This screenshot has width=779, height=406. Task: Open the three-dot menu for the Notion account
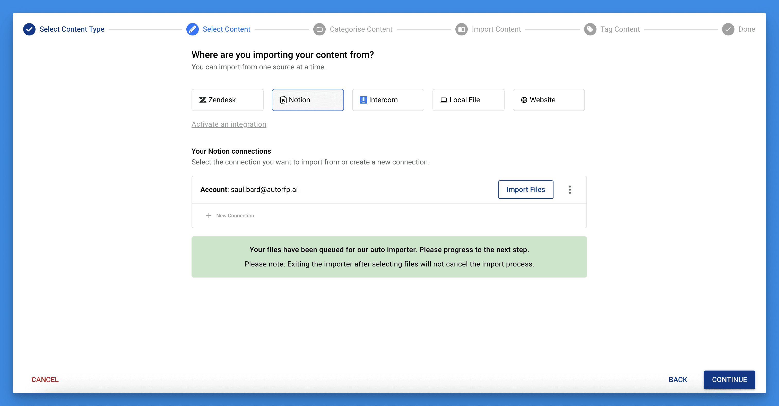click(570, 190)
